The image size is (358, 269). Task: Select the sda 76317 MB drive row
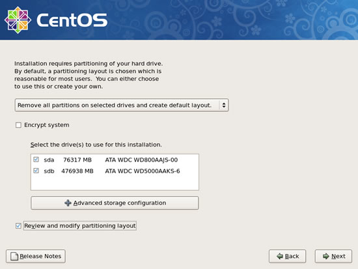point(115,160)
